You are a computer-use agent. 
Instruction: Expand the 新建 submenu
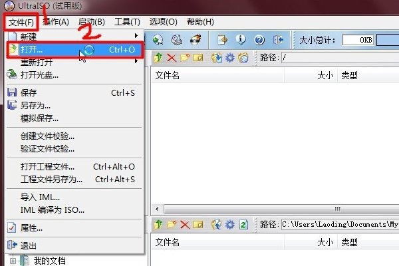click(x=74, y=37)
